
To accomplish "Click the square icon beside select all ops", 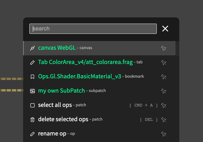I will click(x=32, y=105).
